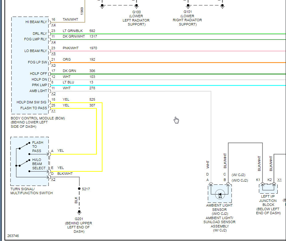Click the photodiode symbol in ambient light sensor
286x241 pixels.
[x=220, y=194]
